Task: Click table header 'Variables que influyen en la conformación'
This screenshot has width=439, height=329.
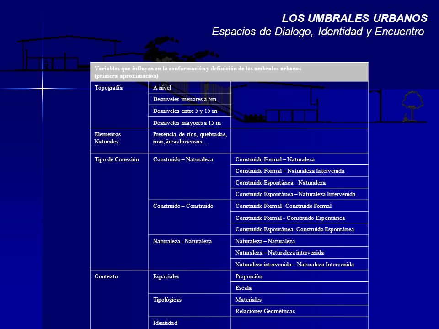Action: (229, 72)
